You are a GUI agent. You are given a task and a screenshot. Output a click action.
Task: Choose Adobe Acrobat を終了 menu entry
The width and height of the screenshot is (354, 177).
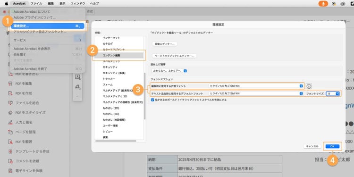[x=30, y=69]
